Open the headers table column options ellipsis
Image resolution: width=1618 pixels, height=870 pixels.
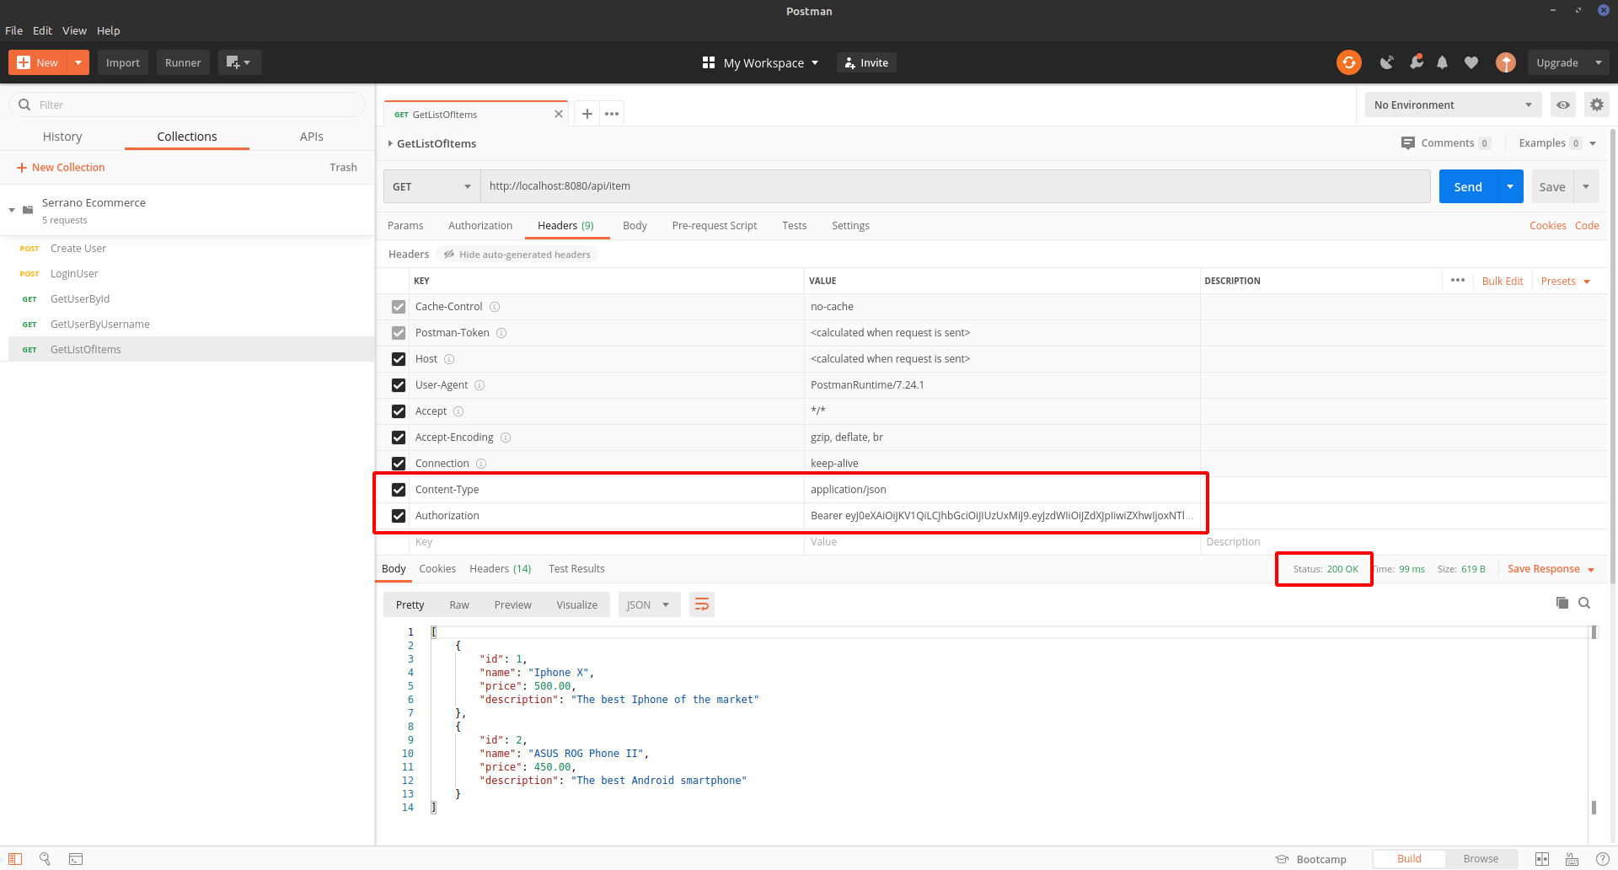1458,280
